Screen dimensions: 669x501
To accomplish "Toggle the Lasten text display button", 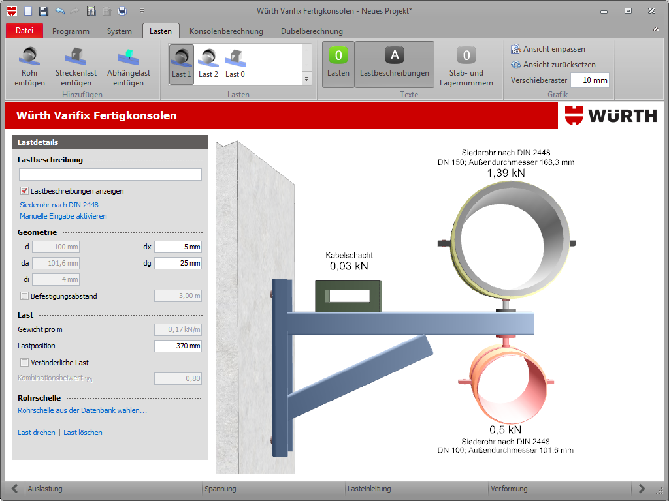I will pyautogui.click(x=338, y=65).
